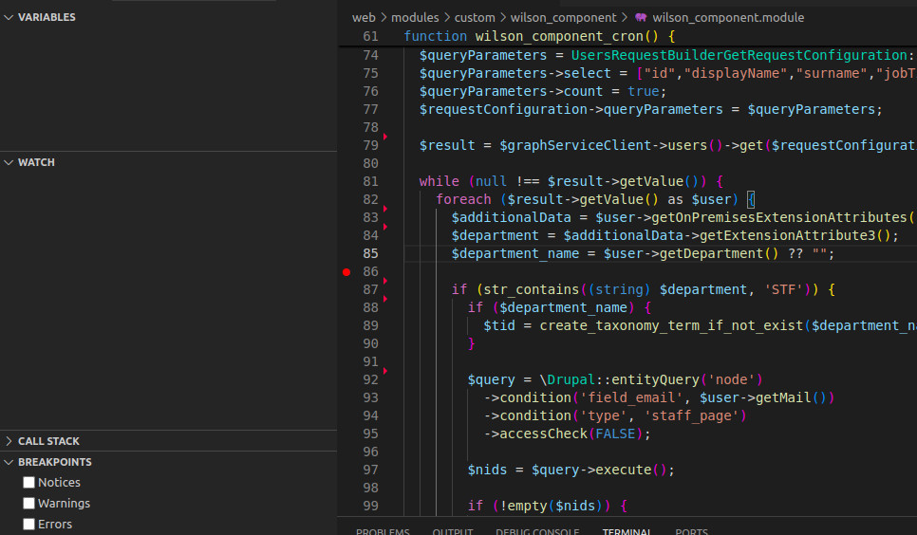This screenshot has height=535, width=917.
Task: Click the sticky function wilson_component_cron header line
Action: [627, 36]
